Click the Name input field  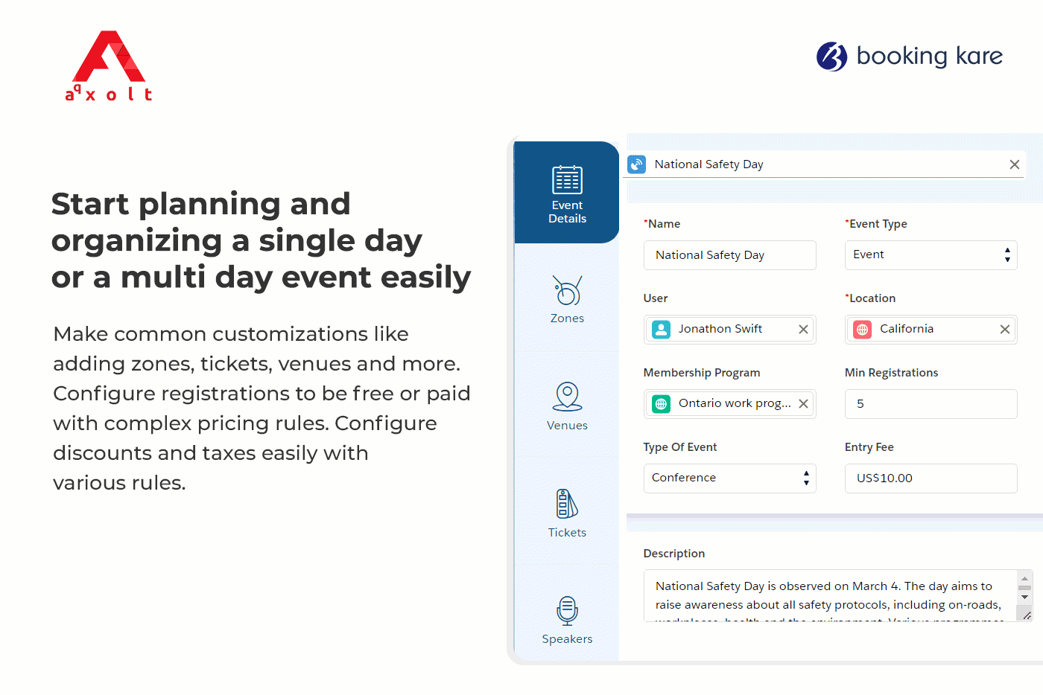tap(730, 255)
